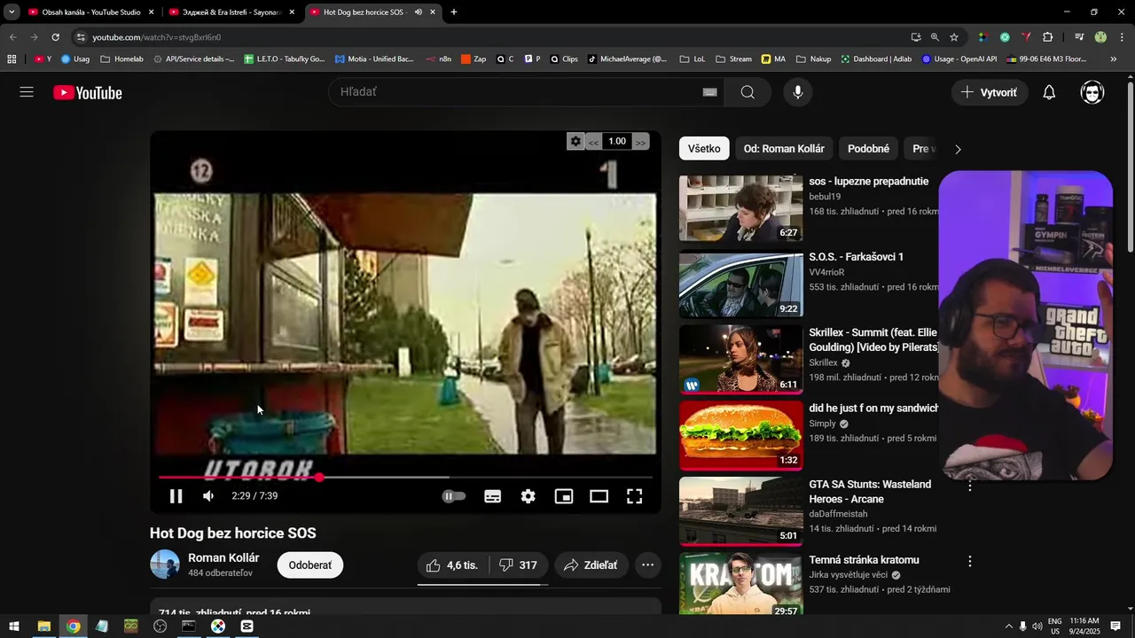Seek on the video progress bar
The width and height of the screenshot is (1135, 638).
pos(405,478)
